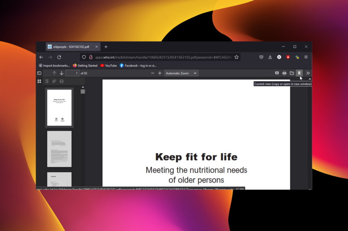The height and width of the screenshot is (231, 348).
Task: Open the Downloads panel arrow
Action: [x=270, y=57]
